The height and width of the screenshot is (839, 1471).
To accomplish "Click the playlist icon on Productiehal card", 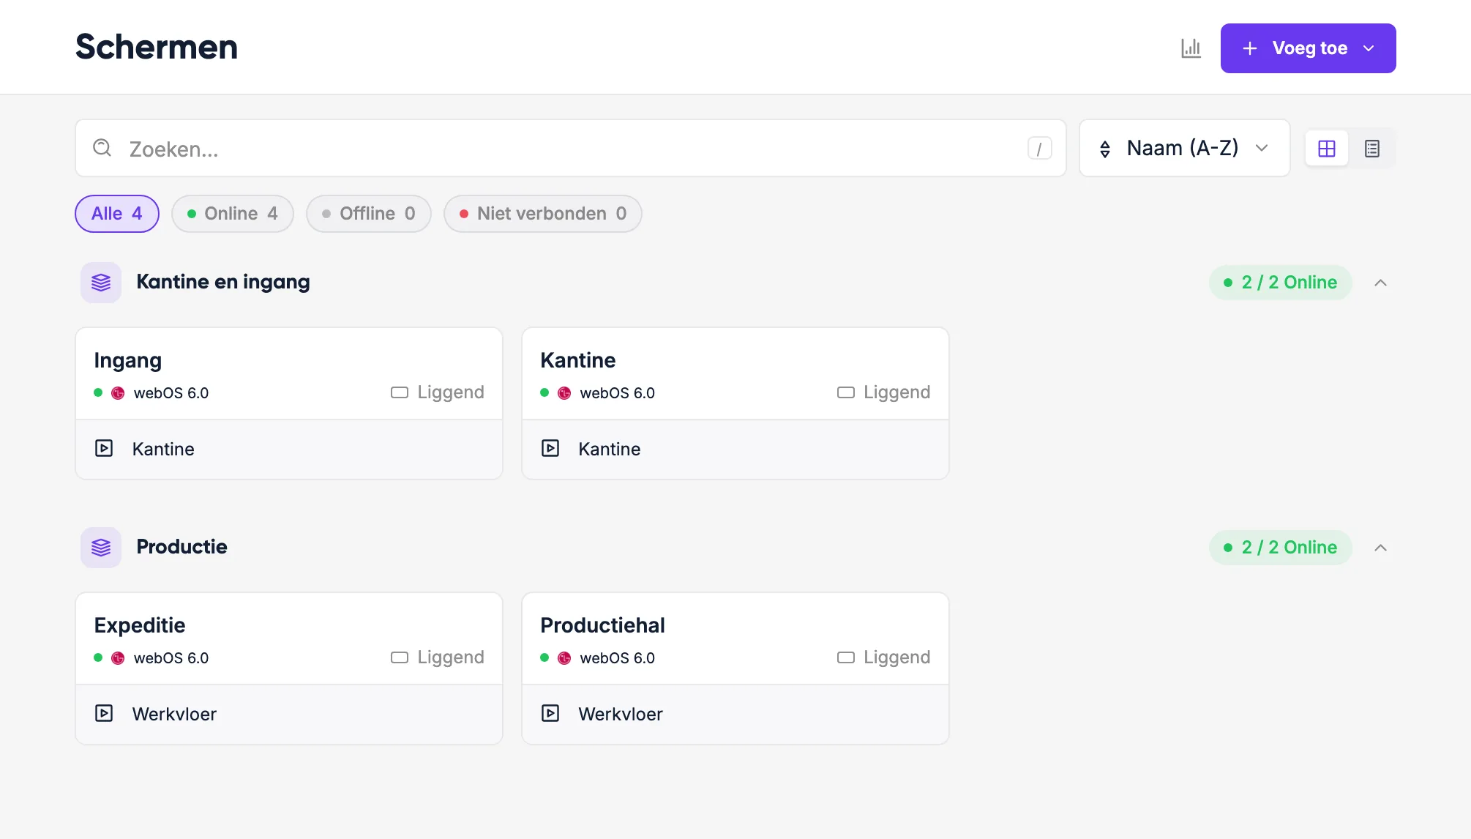I will pyautogui.click(x=550, y=713).
